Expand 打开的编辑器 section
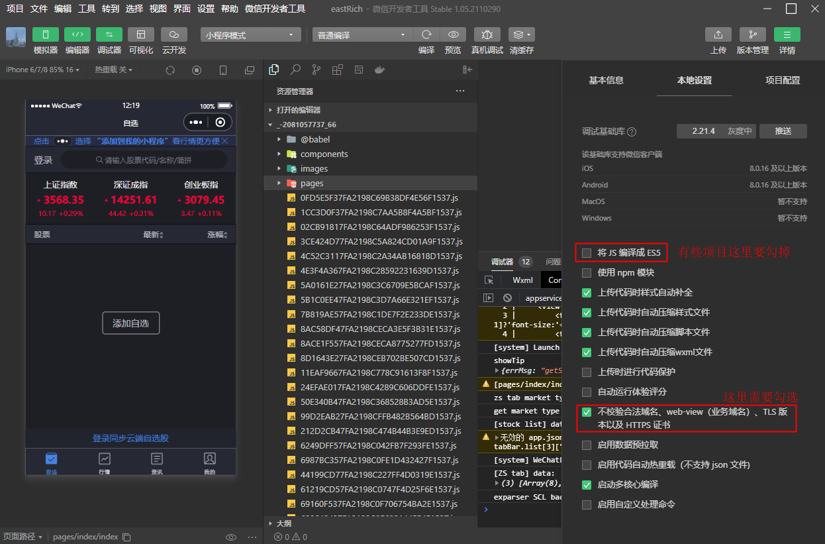The image size is (825, 544). pyautogui.click(x=370, y=110)
